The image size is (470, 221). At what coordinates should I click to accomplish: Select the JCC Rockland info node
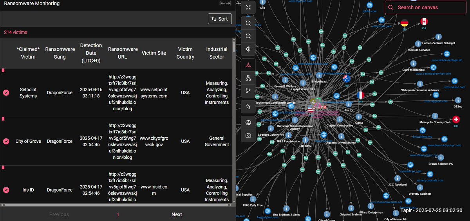(x=397, y=178)
